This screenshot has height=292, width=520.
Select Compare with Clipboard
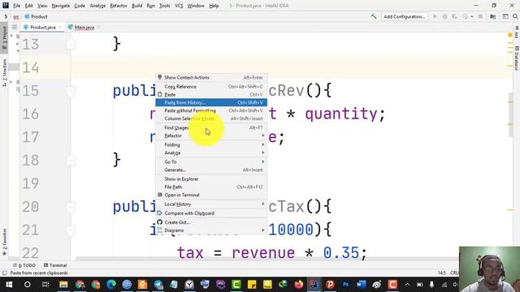pos(211,213)
